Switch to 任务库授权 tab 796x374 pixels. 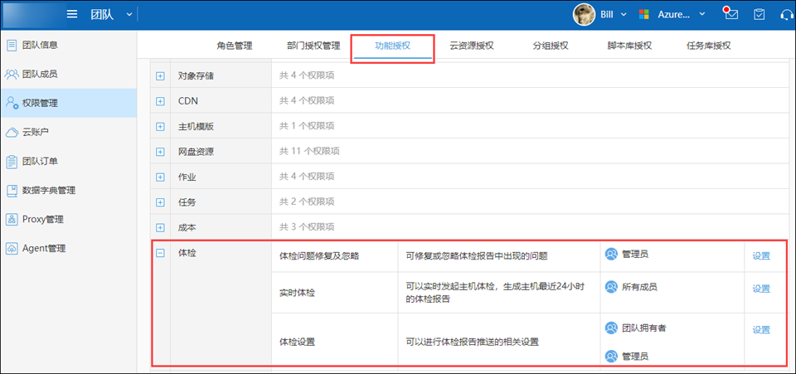pos(708,46)
